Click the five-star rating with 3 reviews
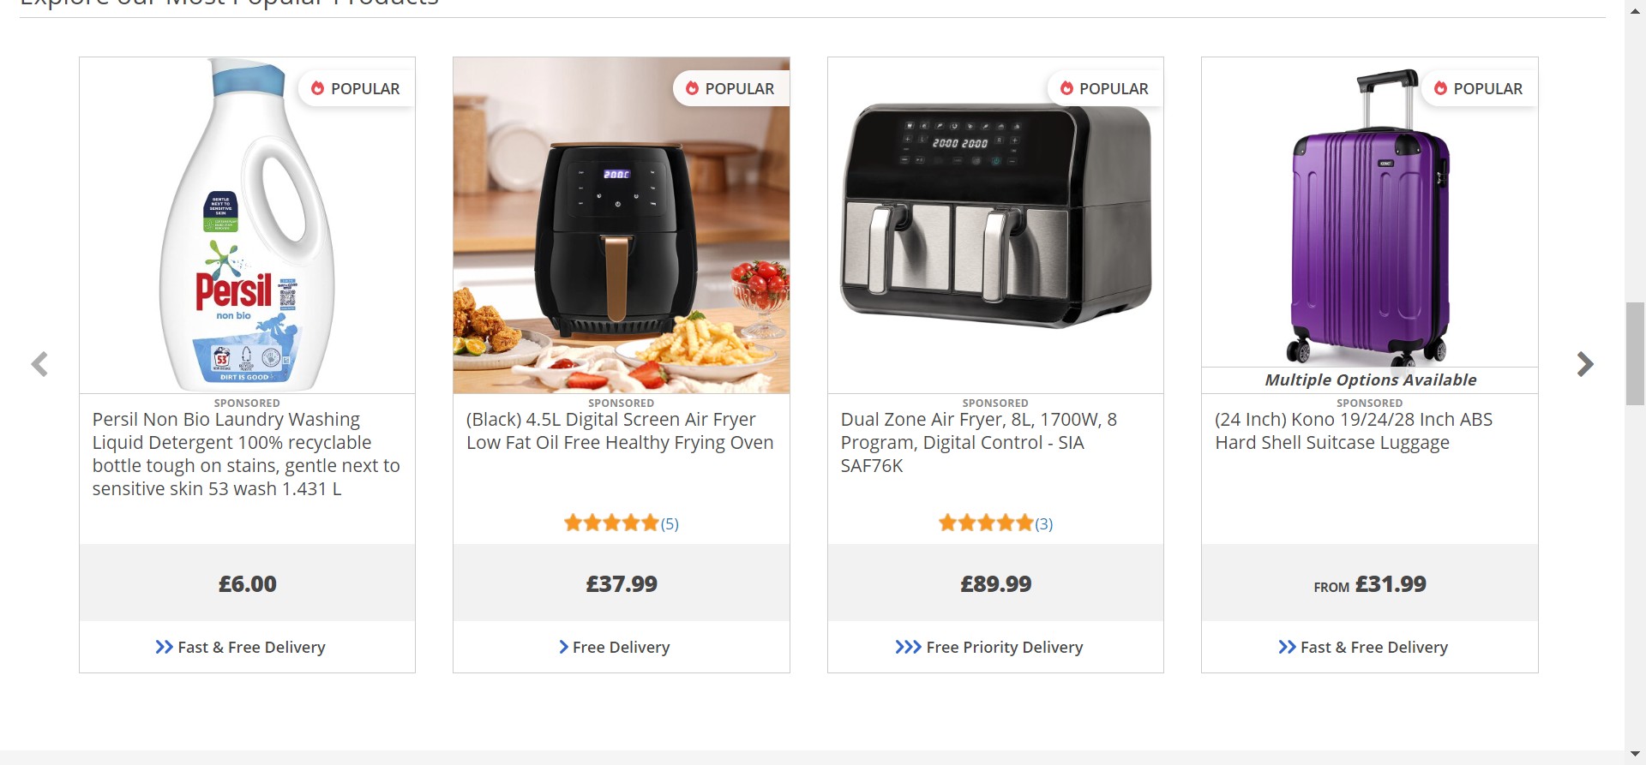Screen dimensions: 1646x765 click(995, 523)
